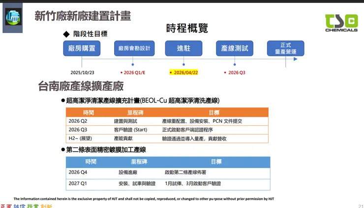Click the building logo icon at top left
The height and width of the screenshot is (208, 364).
pyautogui.click(x=13, y=17)
